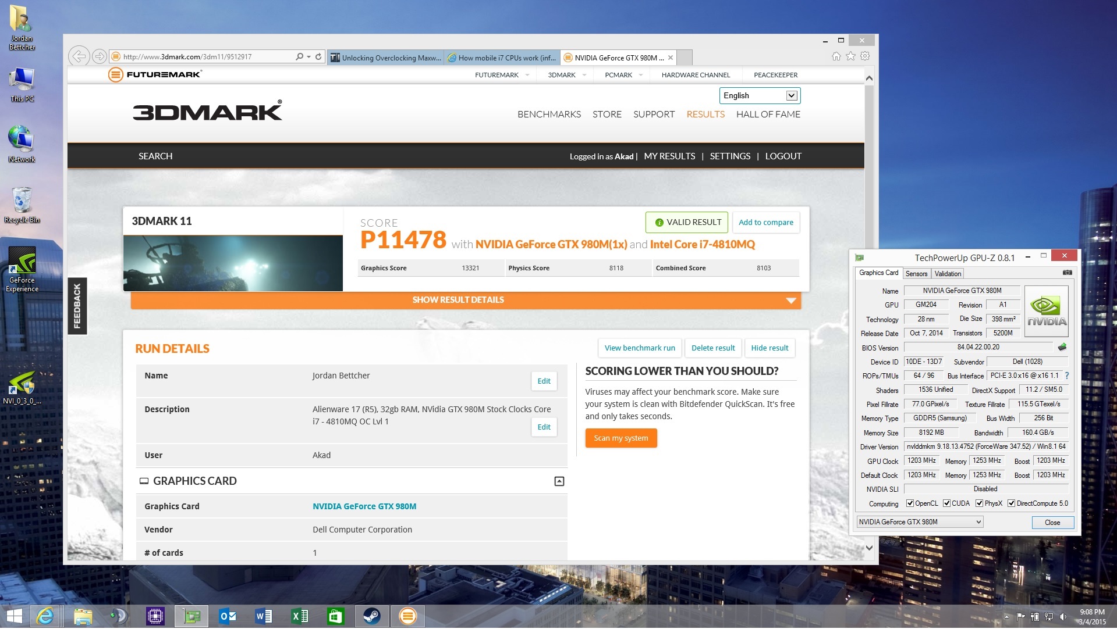Open the RESULTS menu item

(x=705, y=115)
